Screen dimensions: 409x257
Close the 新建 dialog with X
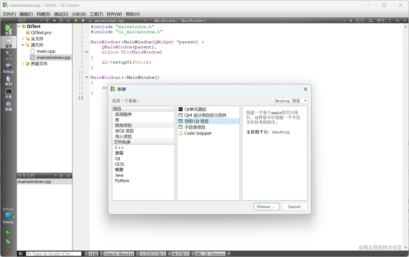click(305, 89)
